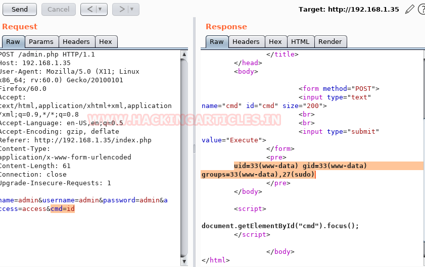
Task: Click the response pane scrollbar
Action: (x=424, y=158)
